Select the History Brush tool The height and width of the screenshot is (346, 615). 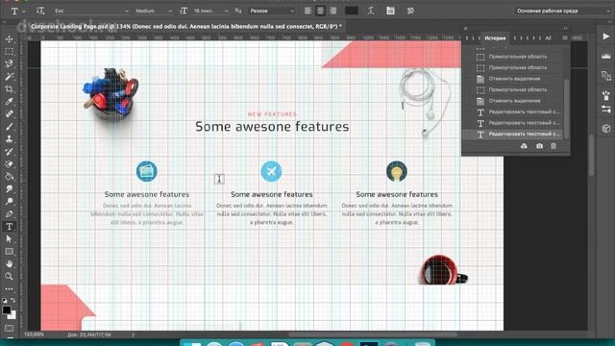pos(9,152)
